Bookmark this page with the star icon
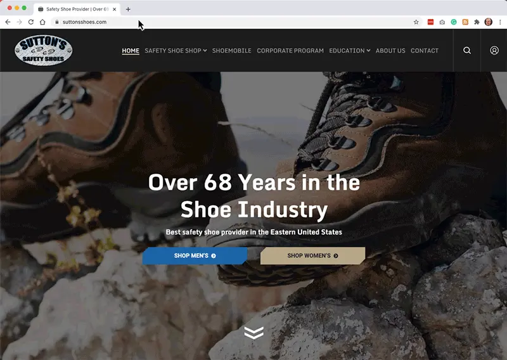 coord(416,22)
